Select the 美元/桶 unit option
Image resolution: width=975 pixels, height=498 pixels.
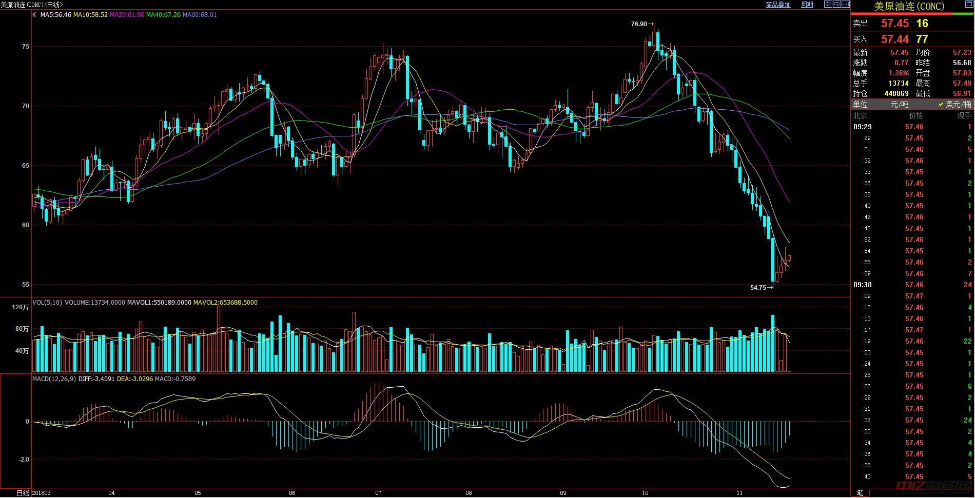pyautogui.click(x=958, y=104)
